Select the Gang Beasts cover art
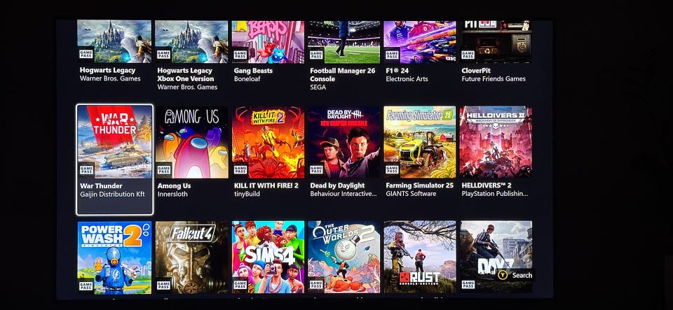The height and width of the screenshot is (310, 673). click(268, 42)
